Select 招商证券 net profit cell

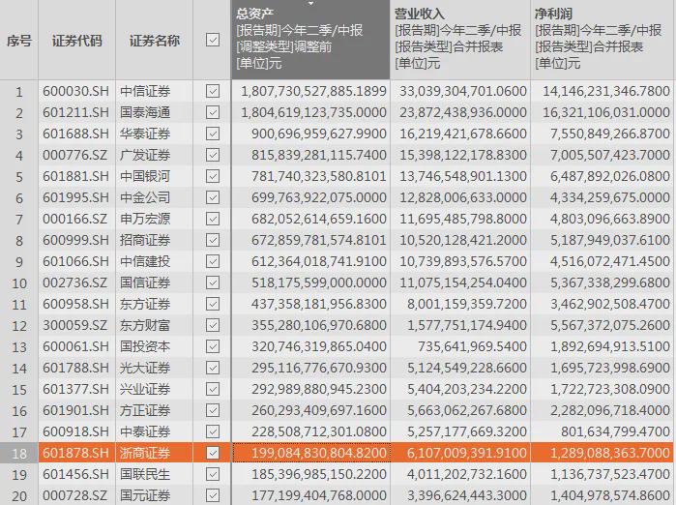tap(601, 240)
